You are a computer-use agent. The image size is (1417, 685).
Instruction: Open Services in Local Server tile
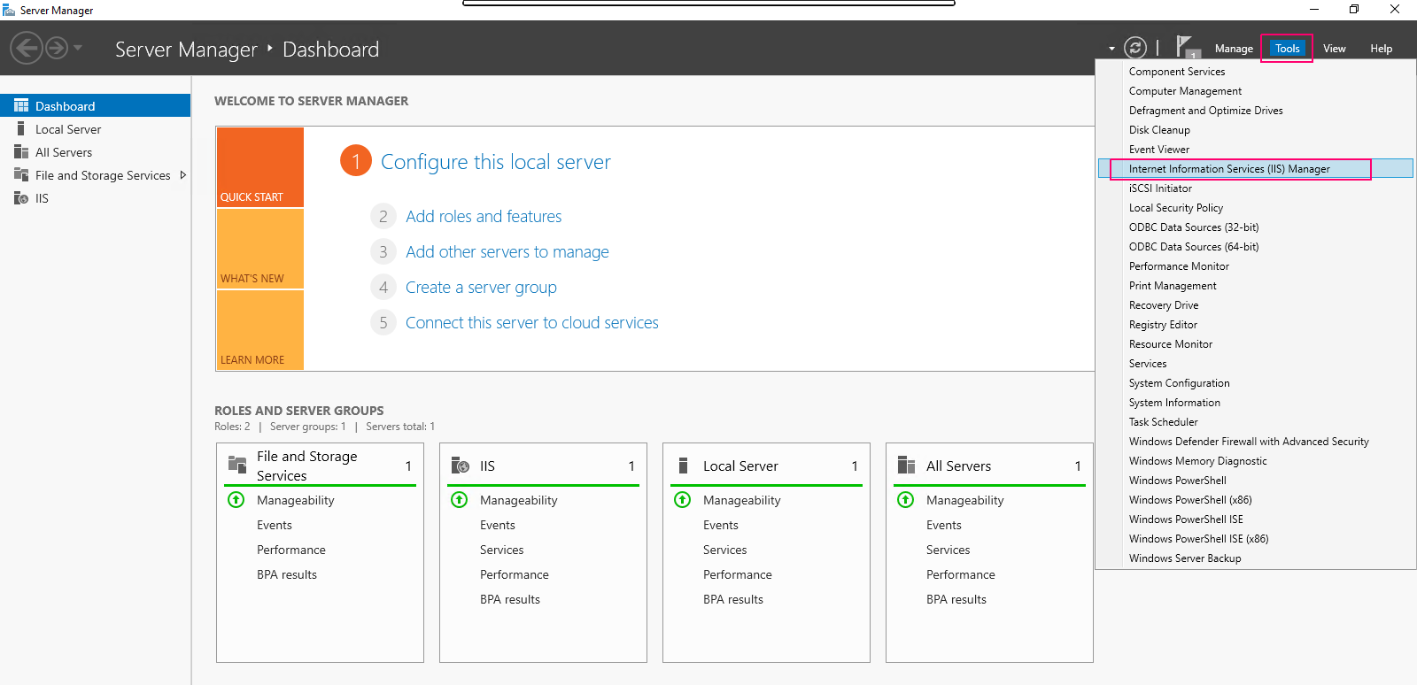[x=725, y=550]
